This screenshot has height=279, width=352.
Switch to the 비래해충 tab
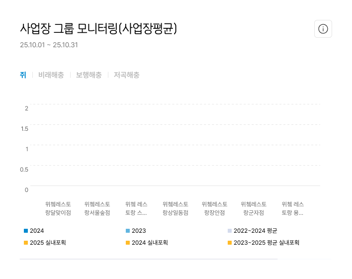(x=51, y=75)
